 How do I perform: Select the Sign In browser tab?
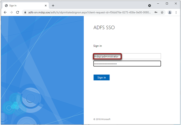(25, 5)
